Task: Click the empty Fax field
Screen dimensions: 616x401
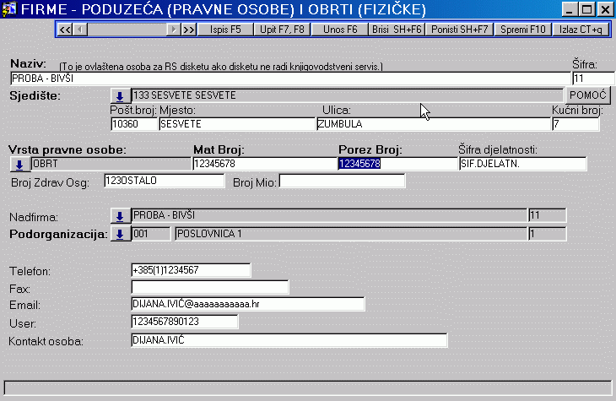Action: [x=210, y=287]
